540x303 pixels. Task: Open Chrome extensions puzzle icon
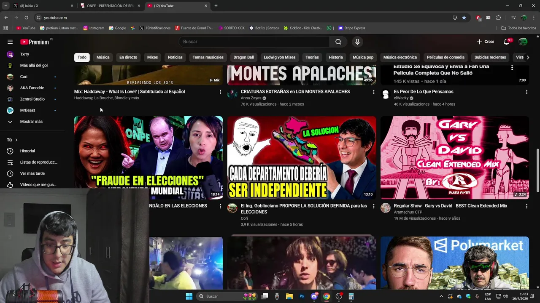click(x=498, y=18)
